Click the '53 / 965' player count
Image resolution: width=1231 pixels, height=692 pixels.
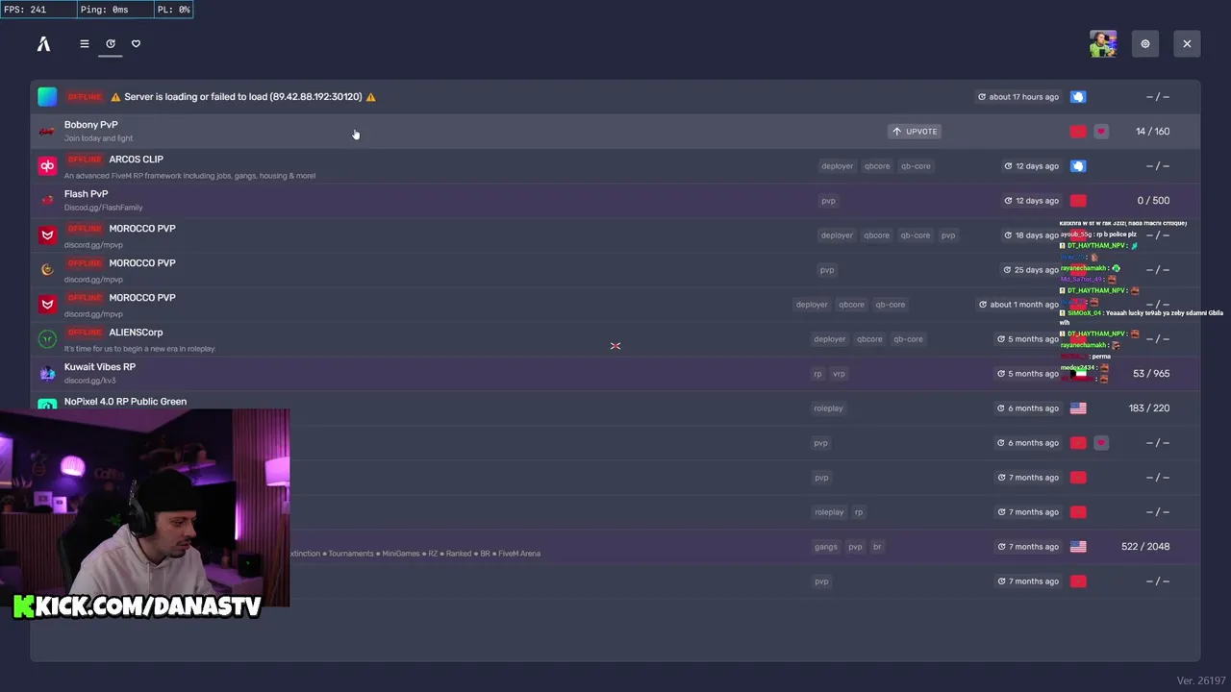[x=1151, y=374]
